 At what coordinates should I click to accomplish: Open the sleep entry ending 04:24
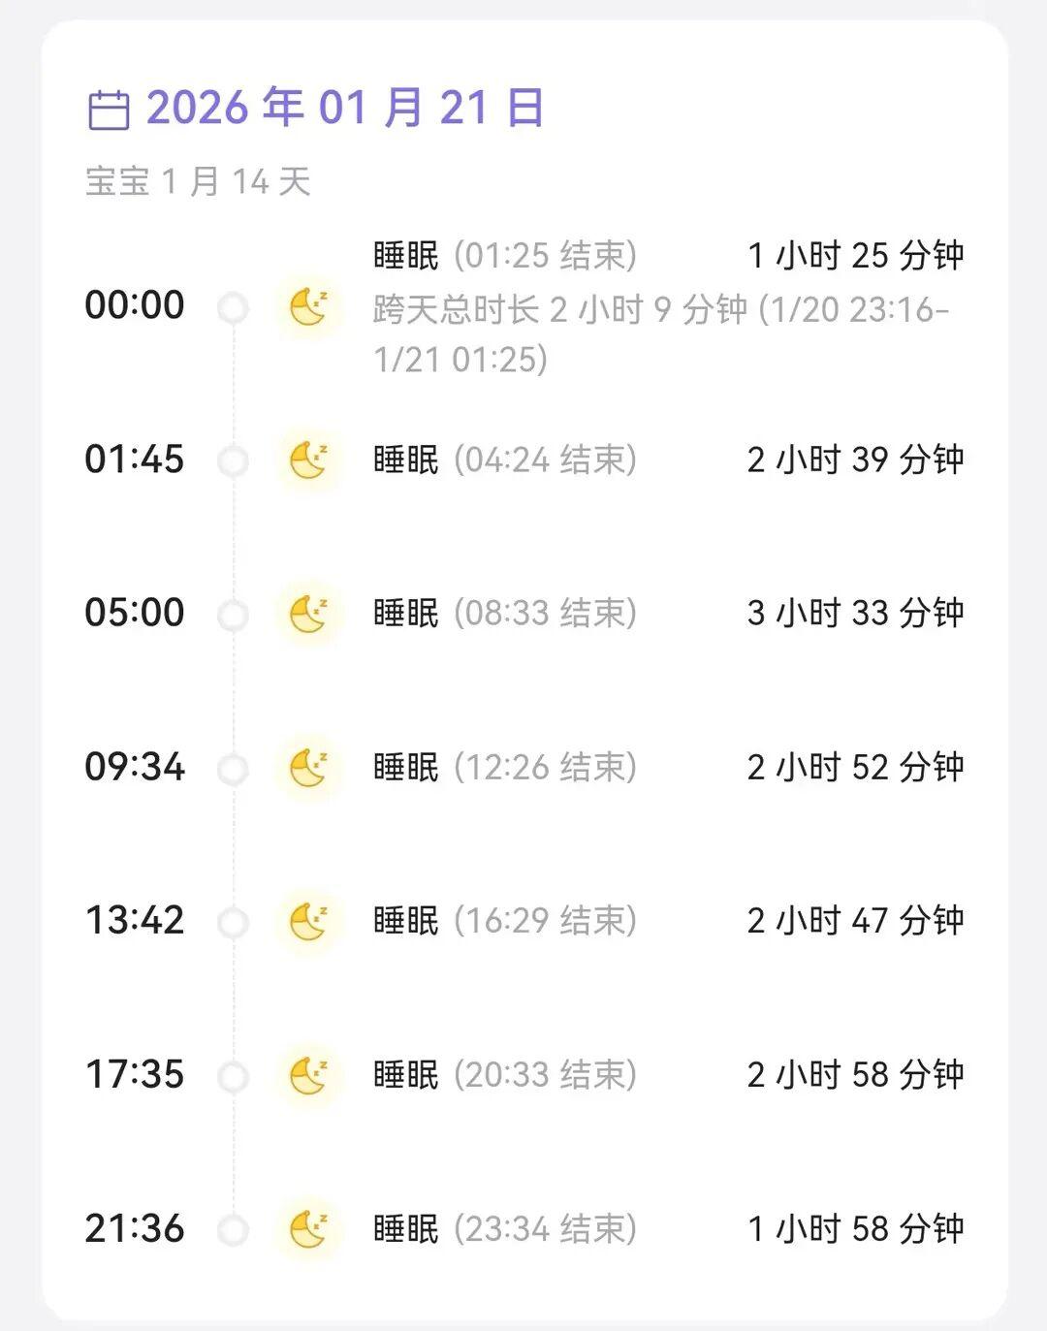coord(505,460)
